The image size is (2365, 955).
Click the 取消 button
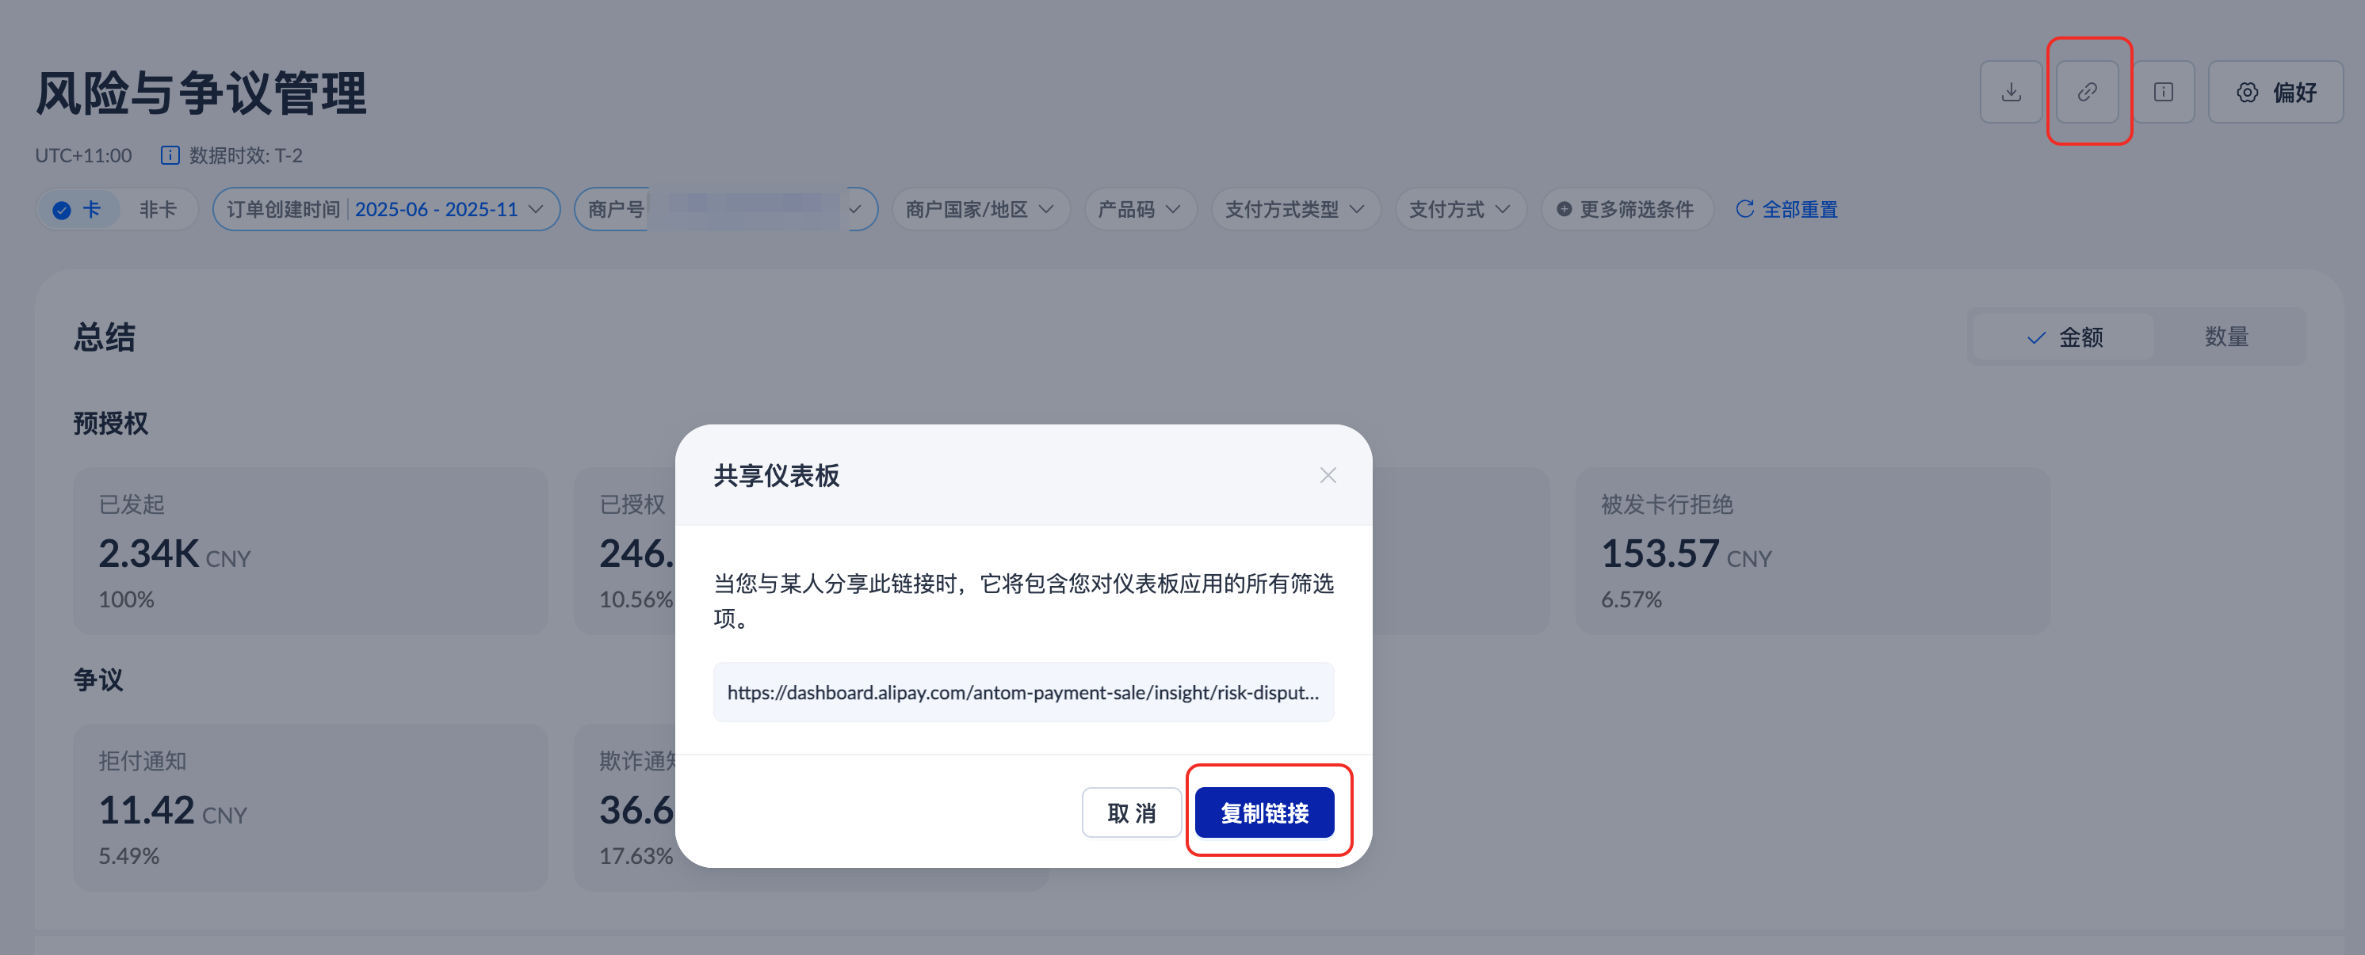[x=1131, y=812]
